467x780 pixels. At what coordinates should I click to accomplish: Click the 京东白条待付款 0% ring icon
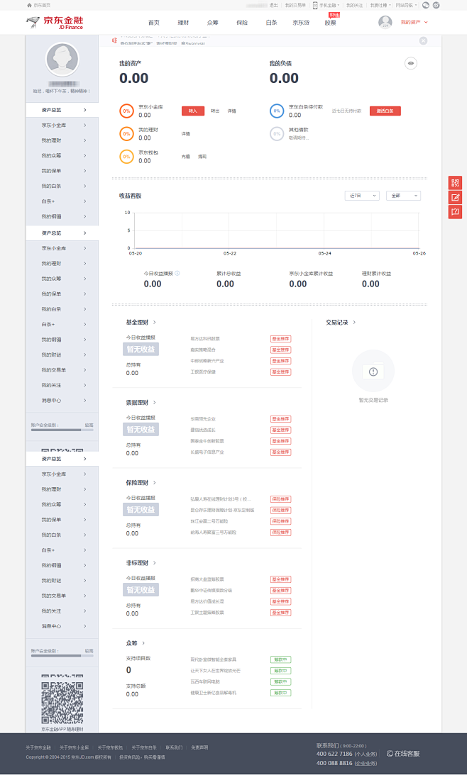[x=277, y=111]
